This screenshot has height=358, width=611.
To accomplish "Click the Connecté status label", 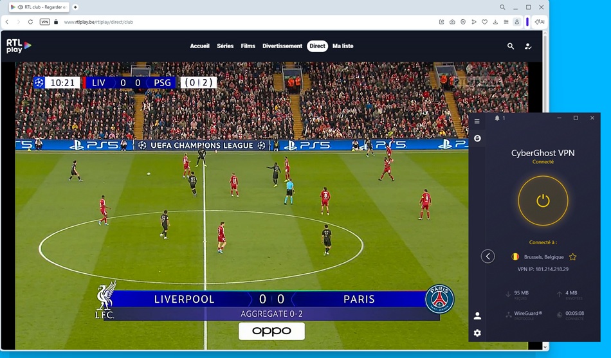I will (543, 162).
